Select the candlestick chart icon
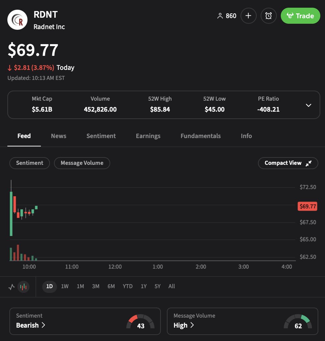Screen dimensions: 325x341 (x=23, y=287)
